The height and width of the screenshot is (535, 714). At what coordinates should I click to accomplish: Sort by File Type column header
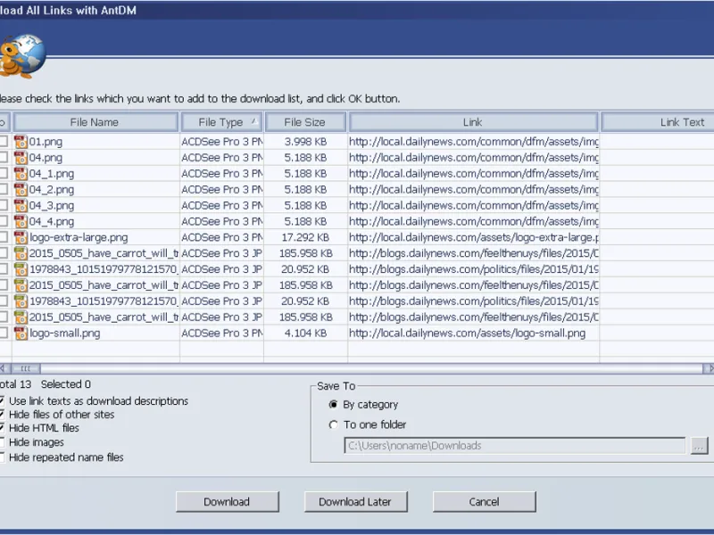click(221, 122)
